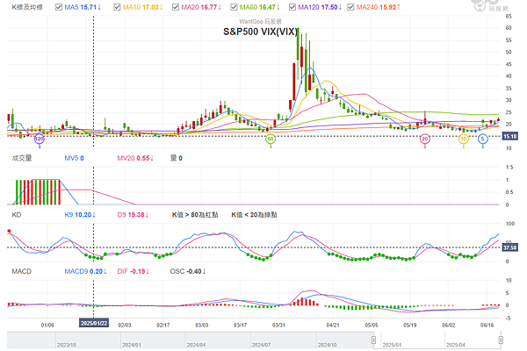The image size is (527, 351).
Task: Click the 01/06 date axis label
Action: (x=47, y=326)
